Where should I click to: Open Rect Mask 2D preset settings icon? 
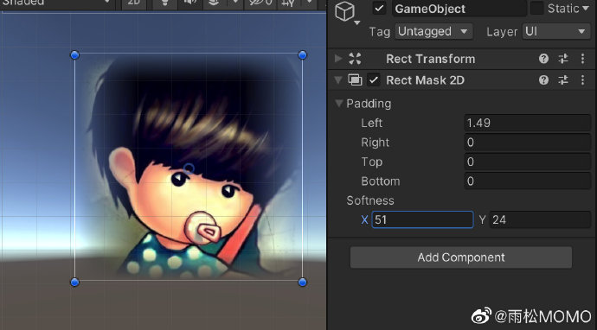[x=563, y=80]
